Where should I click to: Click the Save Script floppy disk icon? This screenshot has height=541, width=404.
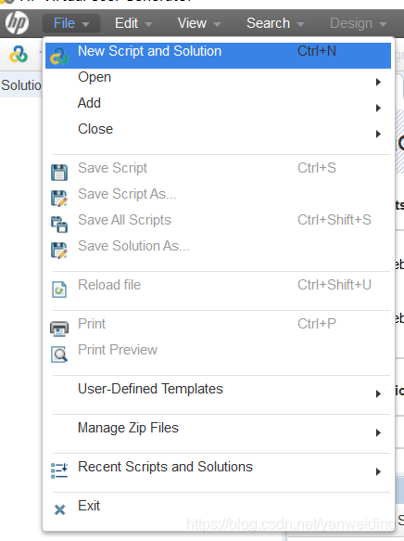[x=59, y=173]
